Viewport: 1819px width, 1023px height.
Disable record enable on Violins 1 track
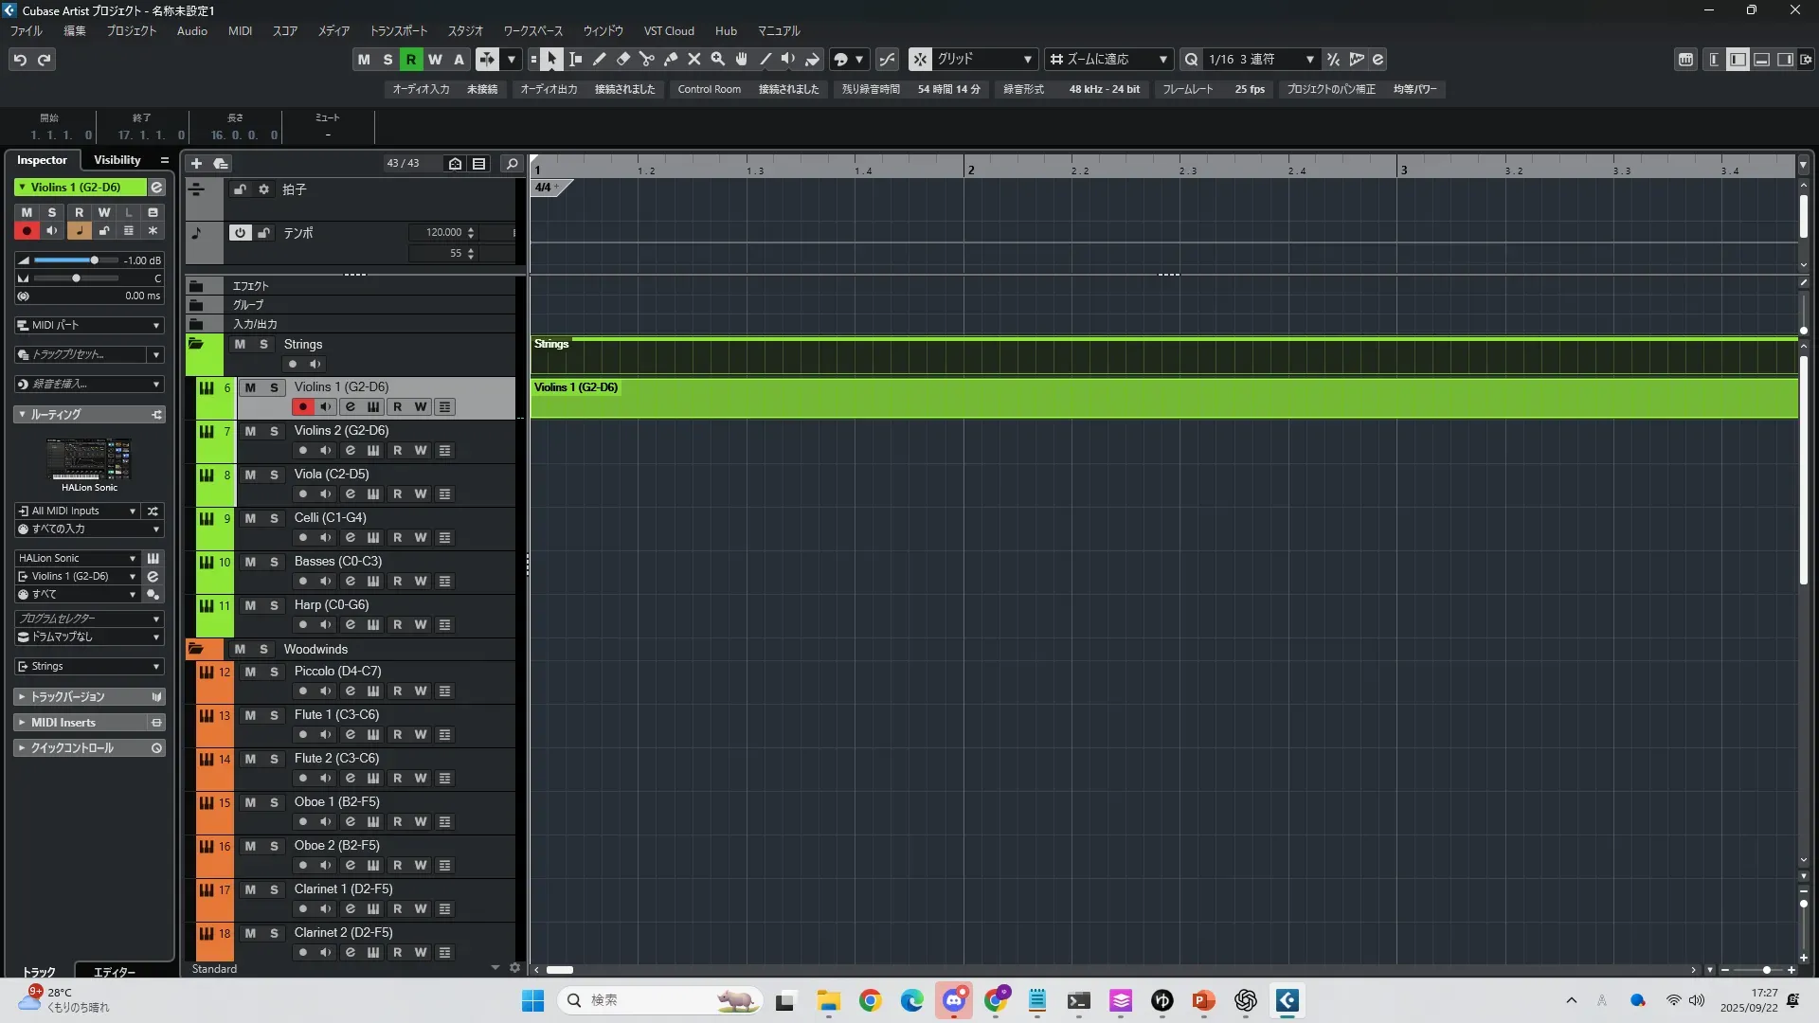coord(302,407)
